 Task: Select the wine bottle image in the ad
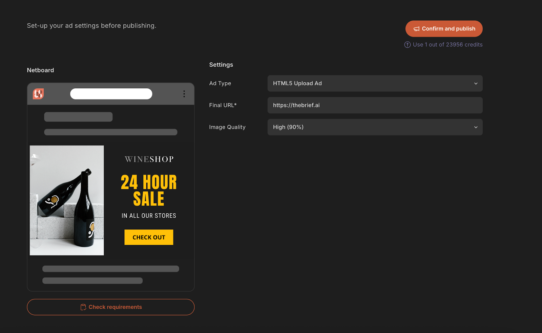(67, 200)
